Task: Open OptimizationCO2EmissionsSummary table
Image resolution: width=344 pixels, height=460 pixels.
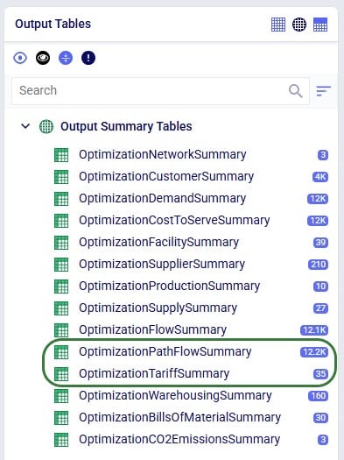Action: click(179, 439)
